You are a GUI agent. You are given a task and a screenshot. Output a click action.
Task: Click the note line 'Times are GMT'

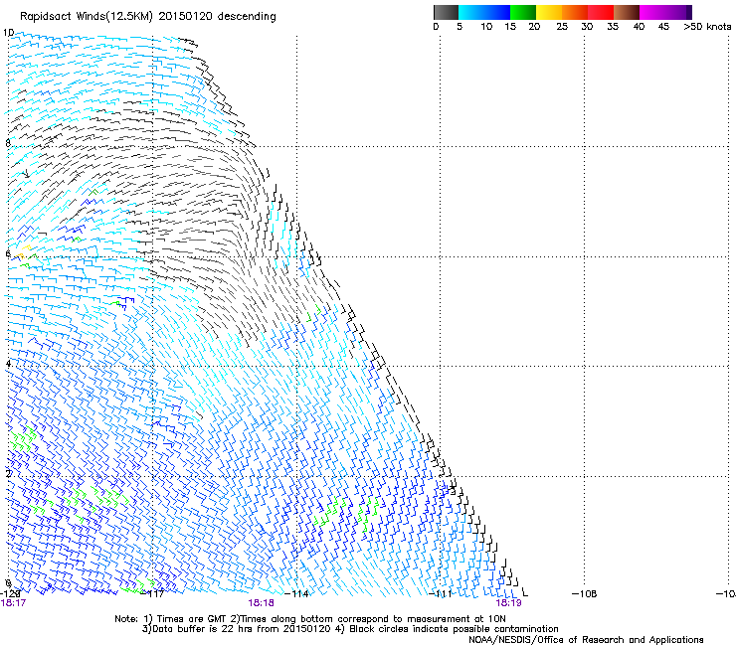pos(192,619)
